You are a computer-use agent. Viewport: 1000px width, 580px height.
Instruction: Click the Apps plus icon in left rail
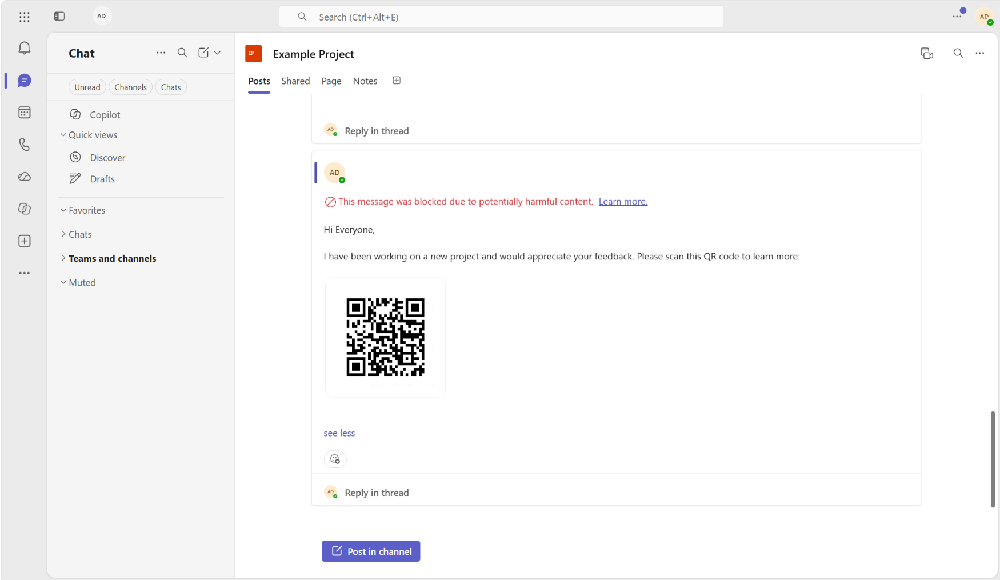(x=25, y=241)
